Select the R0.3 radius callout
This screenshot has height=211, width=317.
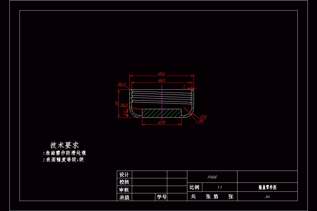click(x=122, y=84)
